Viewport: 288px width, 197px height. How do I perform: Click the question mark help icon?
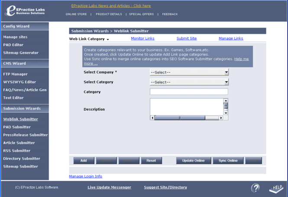point(256,188)
